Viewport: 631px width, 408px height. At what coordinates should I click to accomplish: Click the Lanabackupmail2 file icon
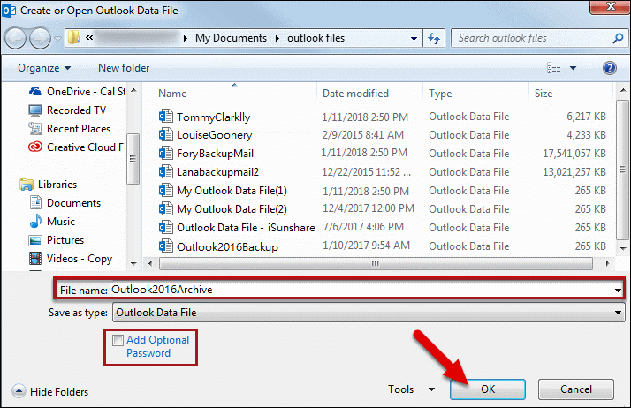(166, 172)
